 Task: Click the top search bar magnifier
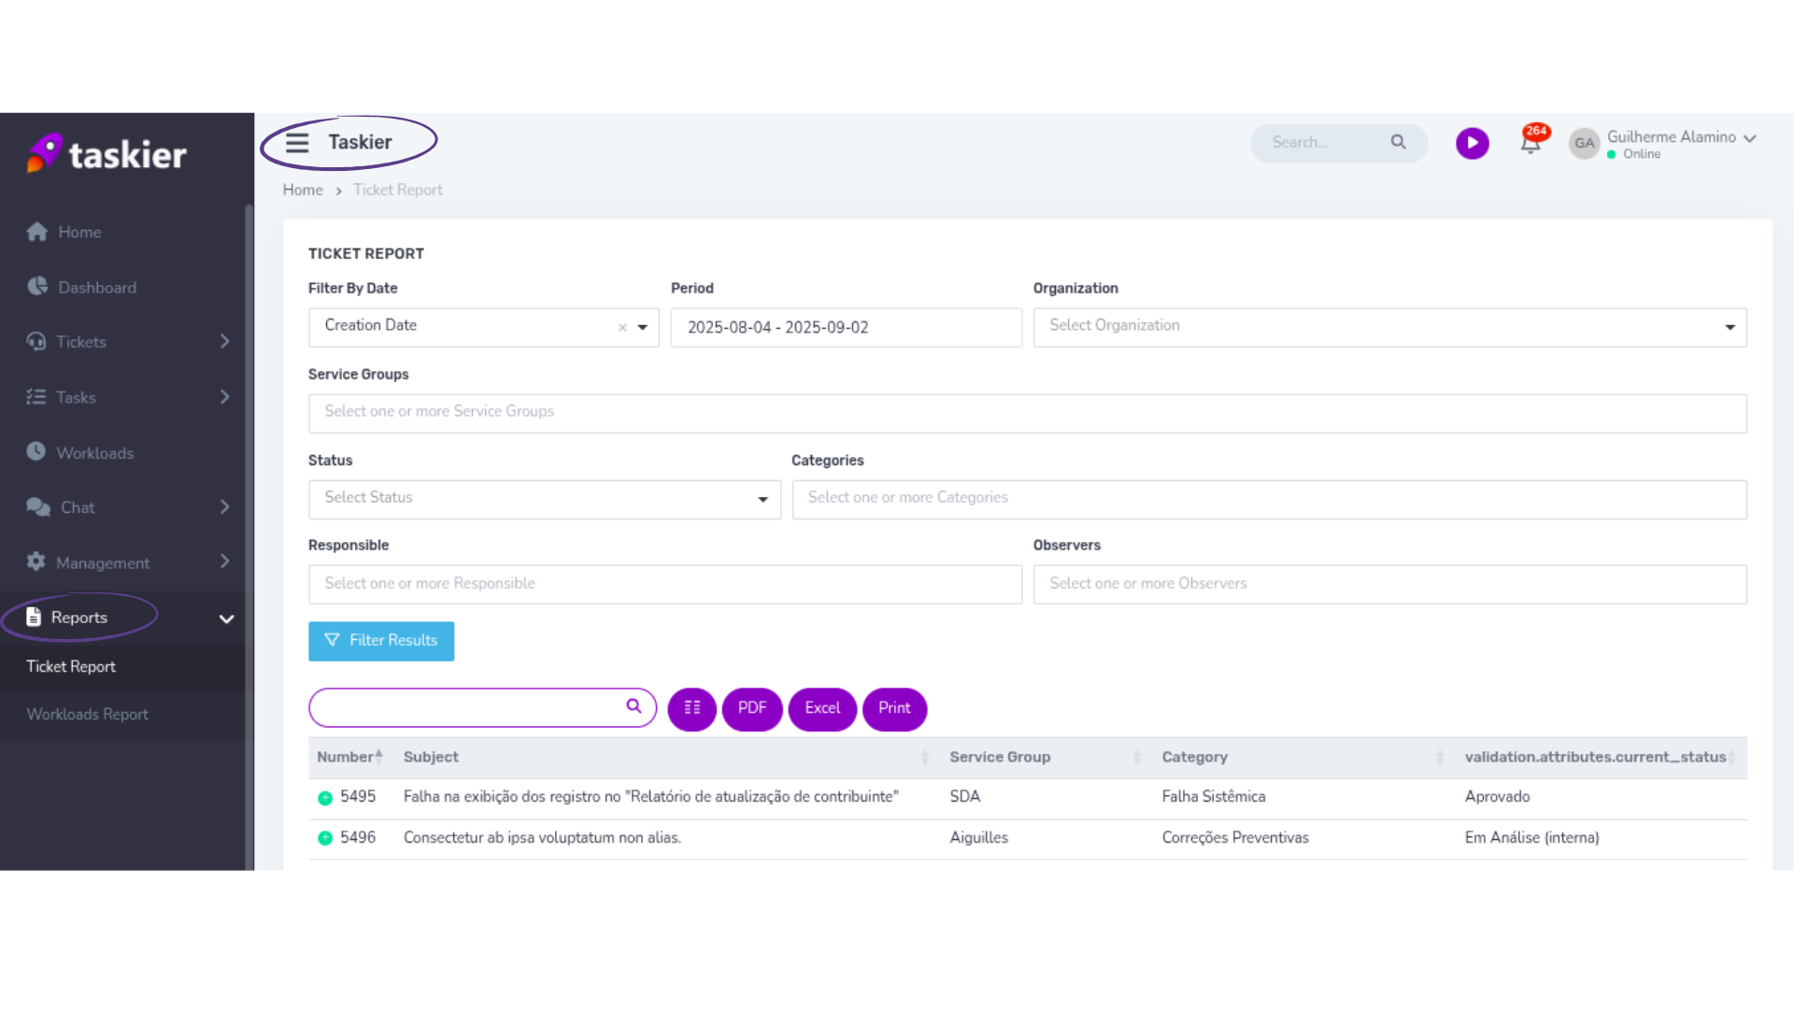pyautogui.click(x=1398, y=142)
